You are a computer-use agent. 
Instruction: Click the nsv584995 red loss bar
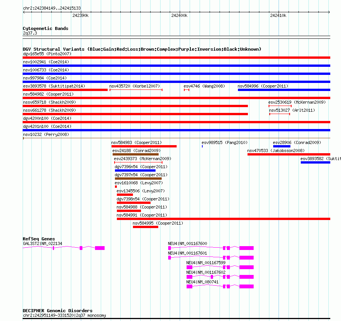(x=146, y=227)
